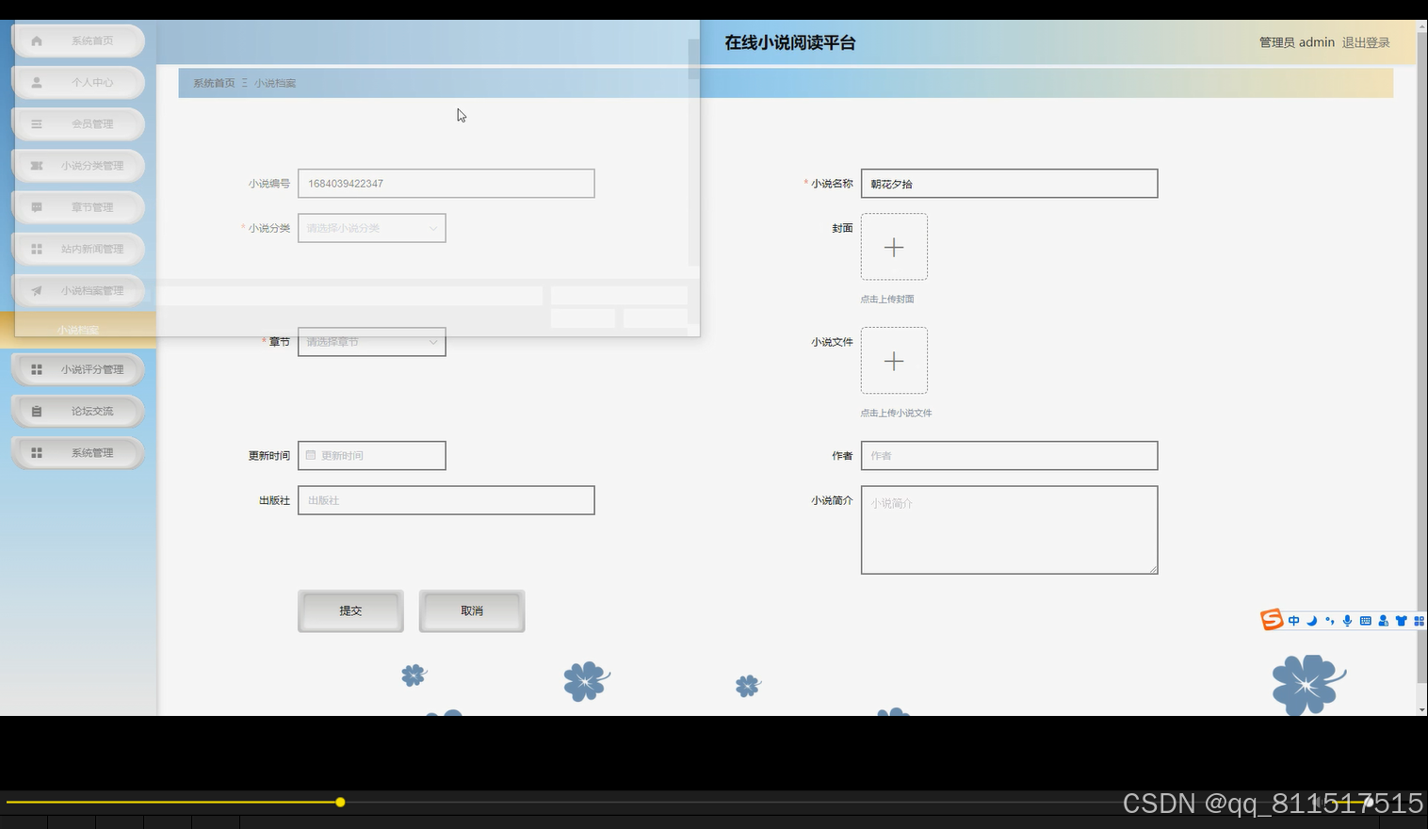Click the person icon beside 个人中心
This screenshot has height=829, width=1428.
click(37, 82)
